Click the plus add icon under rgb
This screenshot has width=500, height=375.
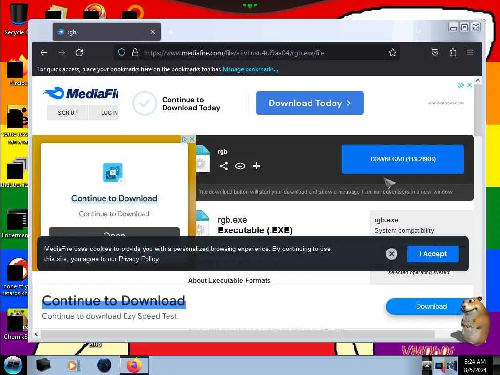[x=256, y=166]
